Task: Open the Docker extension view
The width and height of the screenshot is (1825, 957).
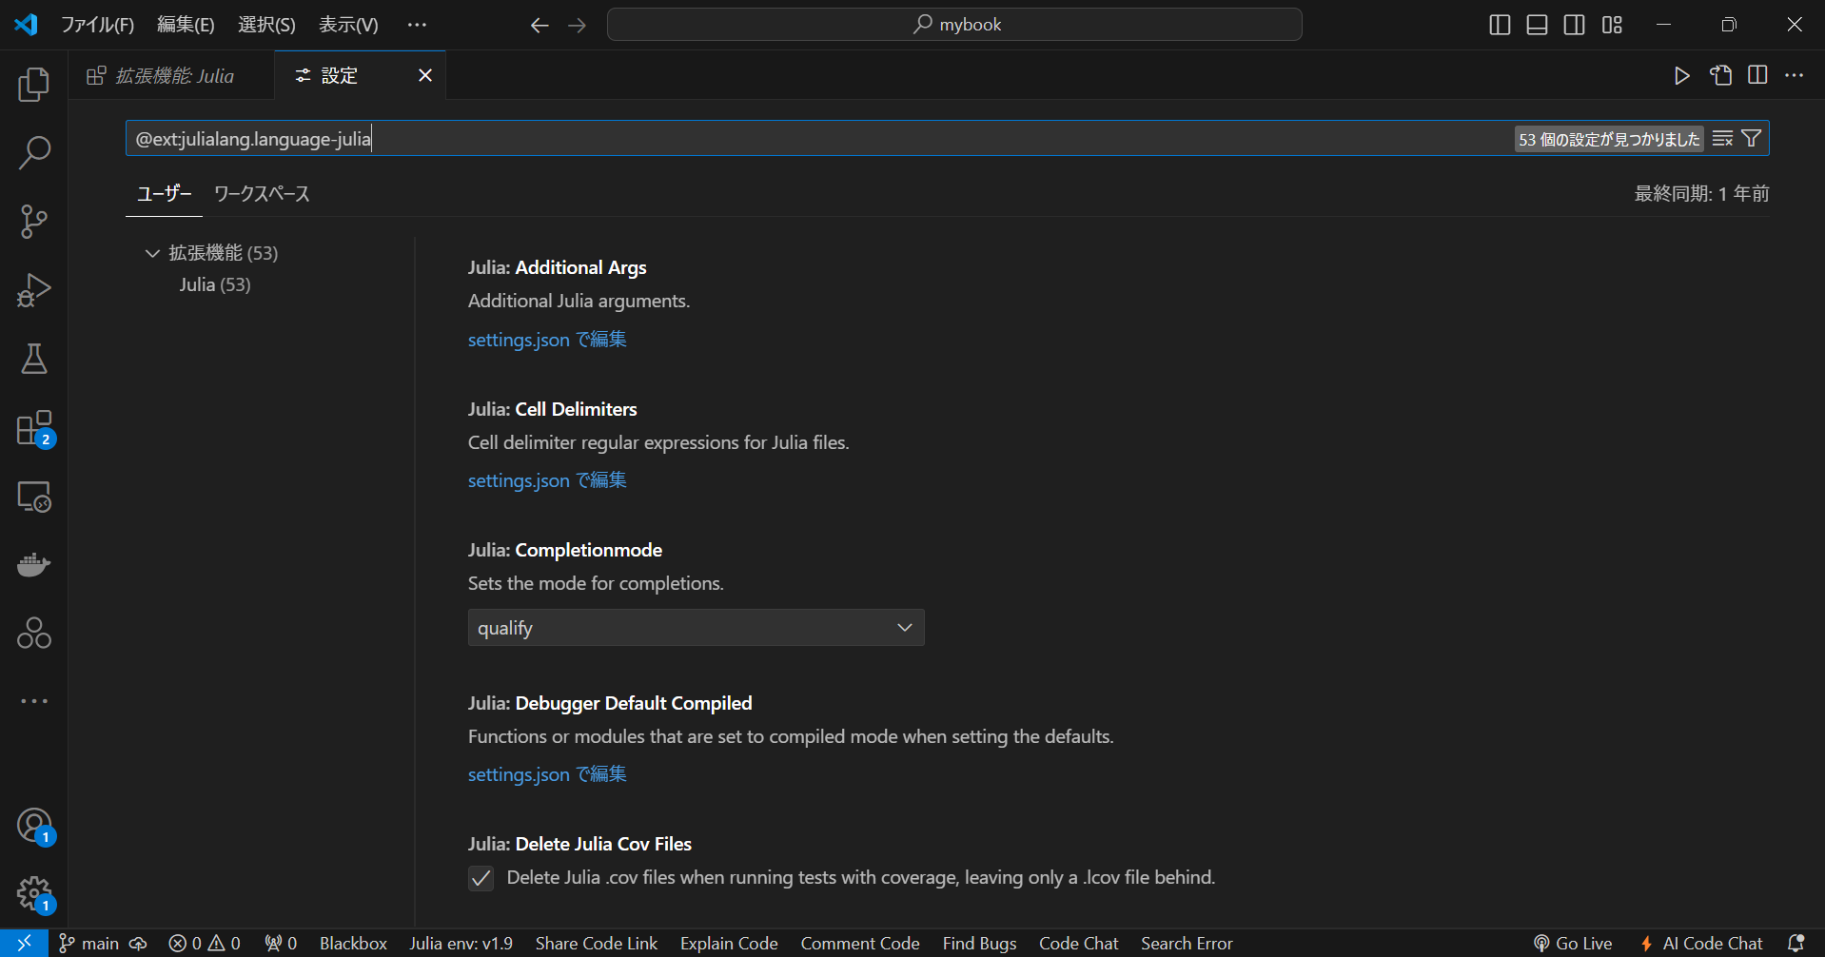Action: pyautogui.click(x=33, y=564)
